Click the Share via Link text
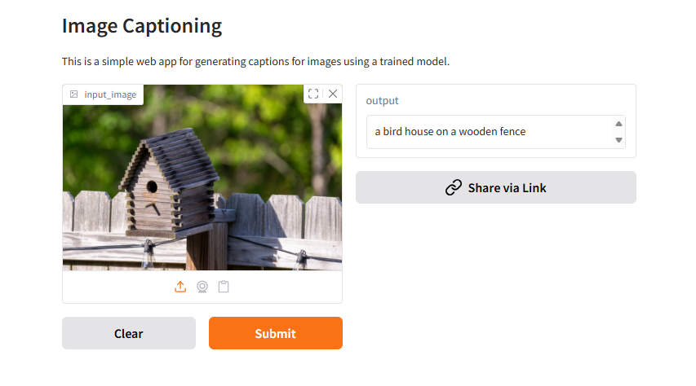This screenshot has width=696, height=386. pyautogui.click(x=507, y=187)
